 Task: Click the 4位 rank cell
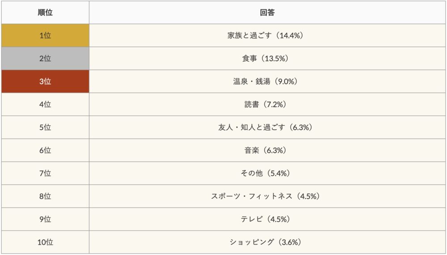click(45, 104)
